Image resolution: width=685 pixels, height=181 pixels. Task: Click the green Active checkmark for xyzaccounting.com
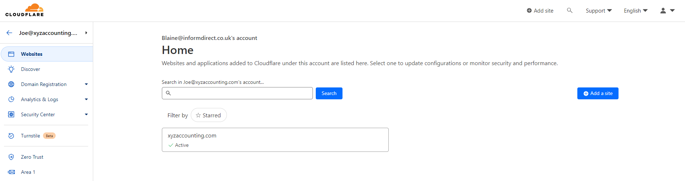(x=171, y=145)
